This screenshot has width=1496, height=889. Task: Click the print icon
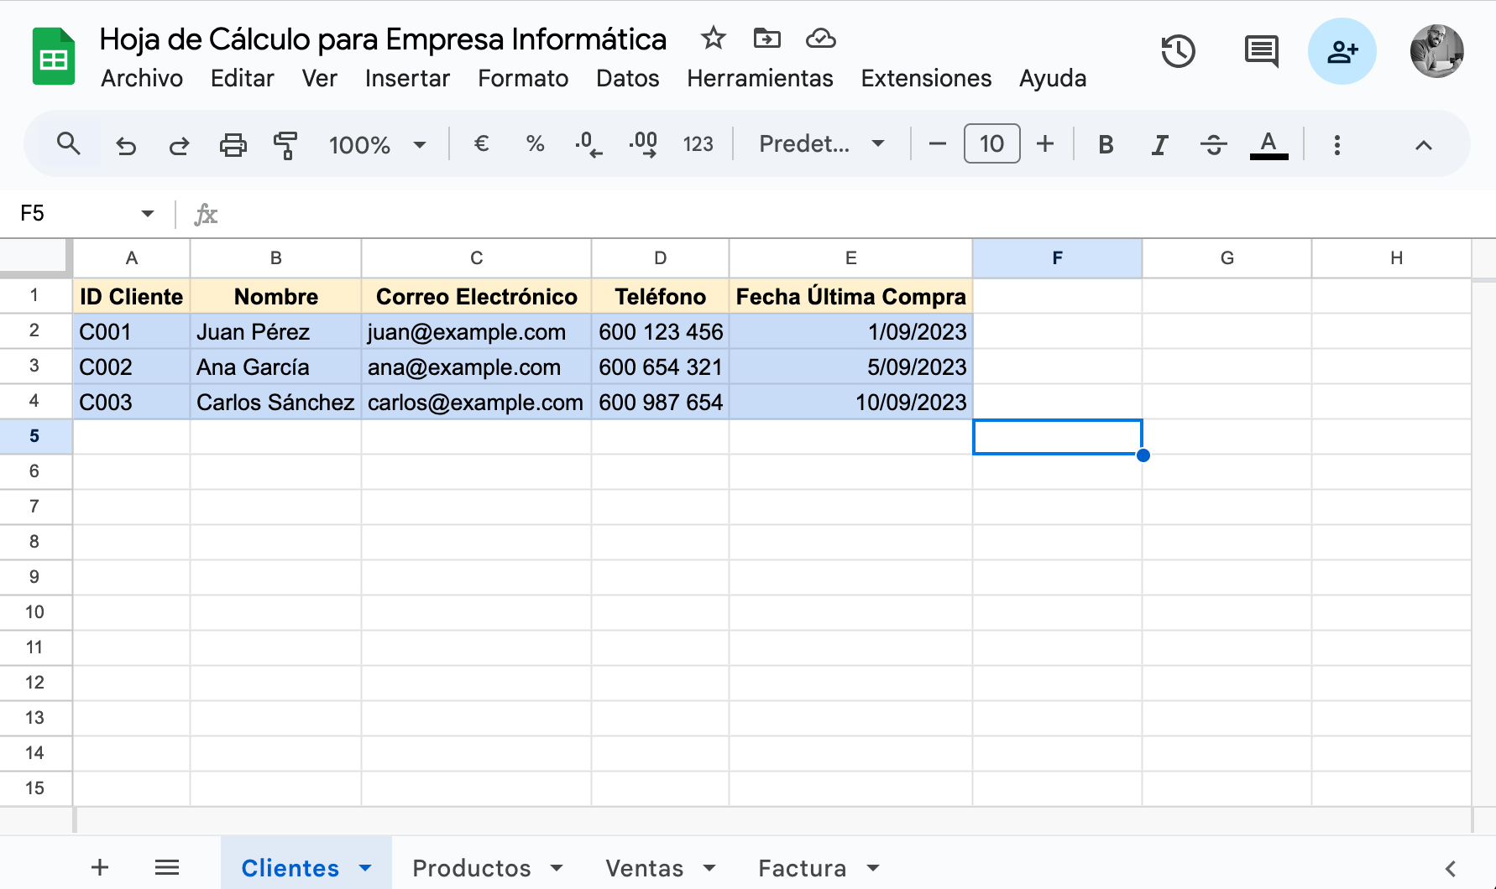[233, 144]
